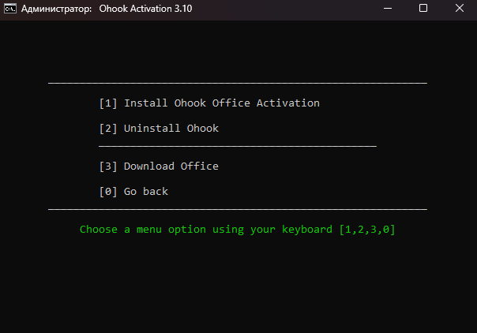
Task: Click the Ohook Activation 3.10 title text
Action: point(145,9)
